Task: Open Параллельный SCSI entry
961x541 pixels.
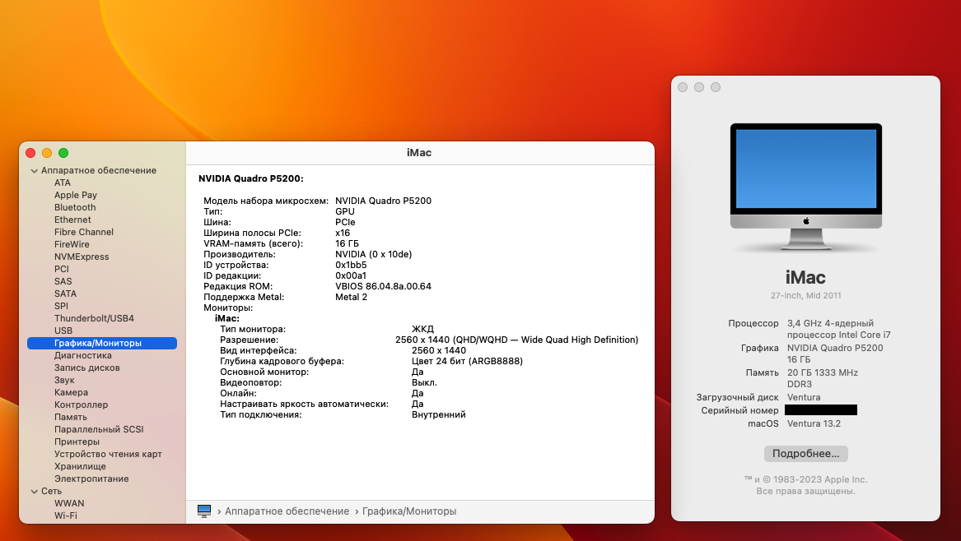Action: tap(99, 430)
